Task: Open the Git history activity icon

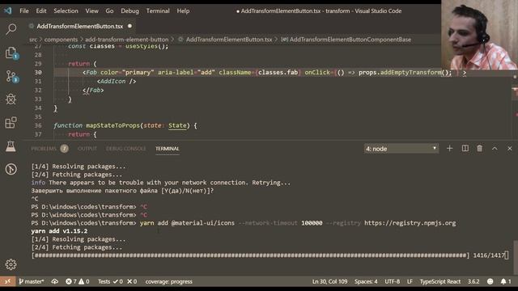Action: 11,169
